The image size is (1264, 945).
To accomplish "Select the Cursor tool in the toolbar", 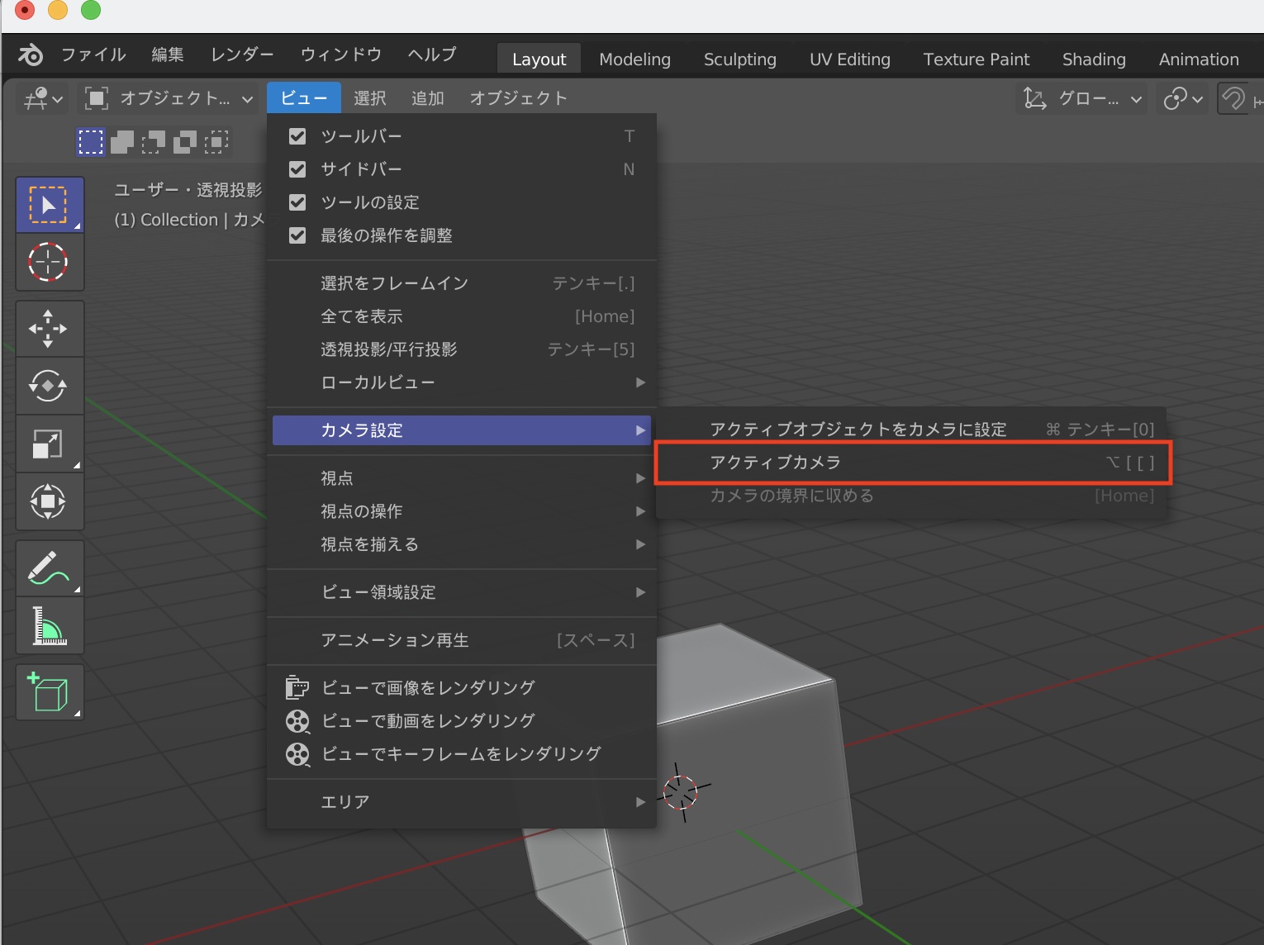I will (x=49, y=263).
